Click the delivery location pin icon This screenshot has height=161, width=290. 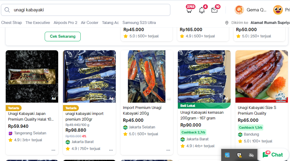[227, 23]
